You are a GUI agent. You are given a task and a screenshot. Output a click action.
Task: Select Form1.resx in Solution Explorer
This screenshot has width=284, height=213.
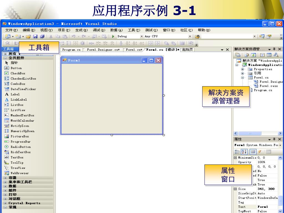268,86
